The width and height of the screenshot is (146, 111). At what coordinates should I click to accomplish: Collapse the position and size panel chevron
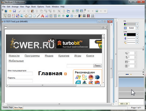pos(143,69)
